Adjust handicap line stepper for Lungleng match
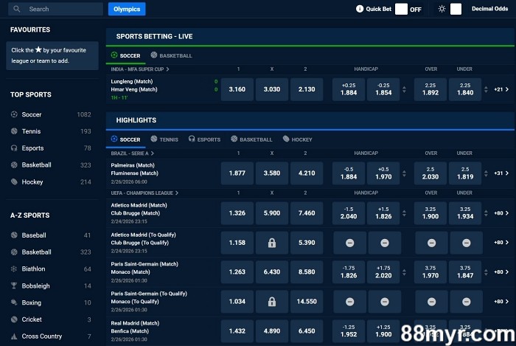Image resolution: width=516 pixels, height=346 pixels. coord(404,89)
